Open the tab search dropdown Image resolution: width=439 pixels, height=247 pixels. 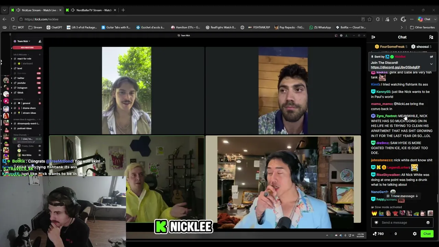pyautogui.click(x=4, y=10)
